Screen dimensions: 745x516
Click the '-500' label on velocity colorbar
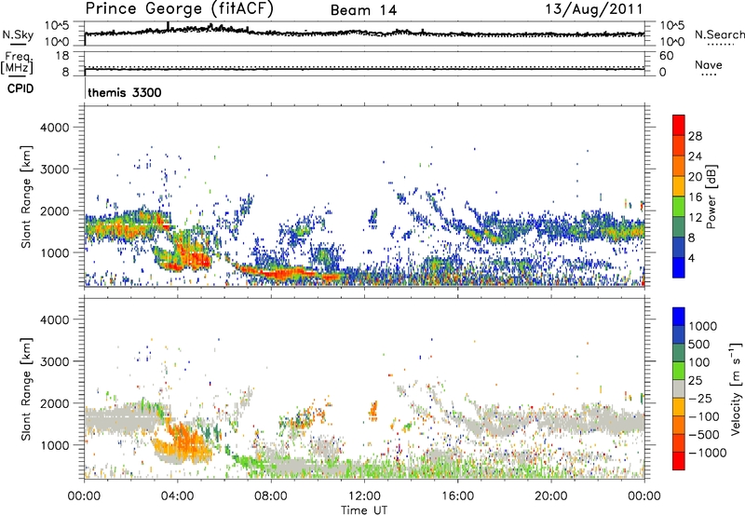(703, 435)
